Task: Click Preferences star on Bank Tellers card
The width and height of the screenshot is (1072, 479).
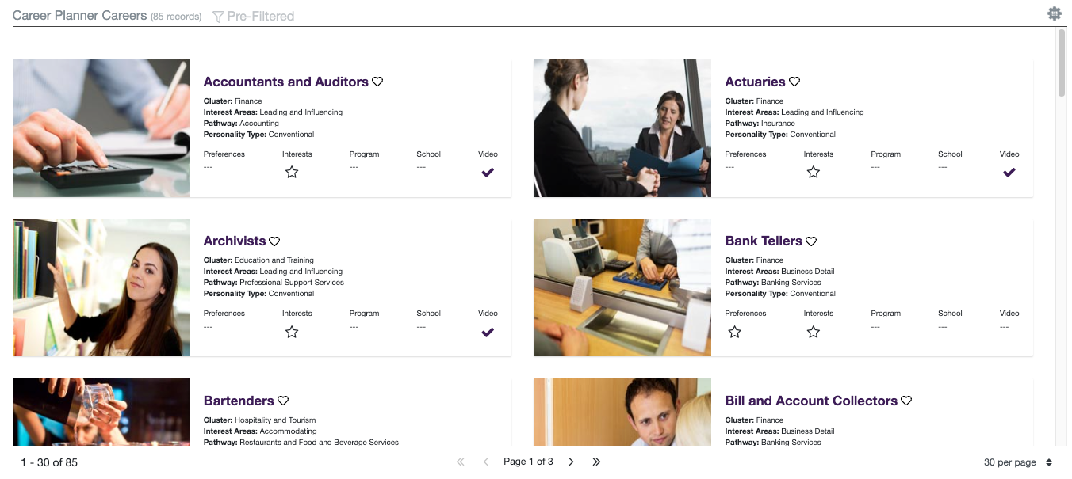Action: [x=735, y=332]
